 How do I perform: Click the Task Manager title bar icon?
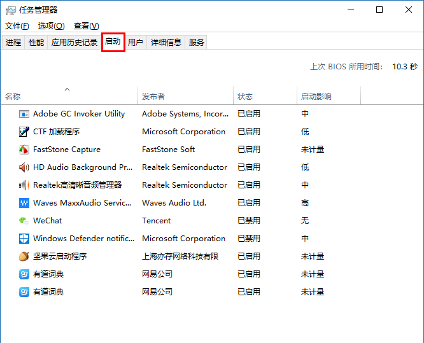(11, 10)
